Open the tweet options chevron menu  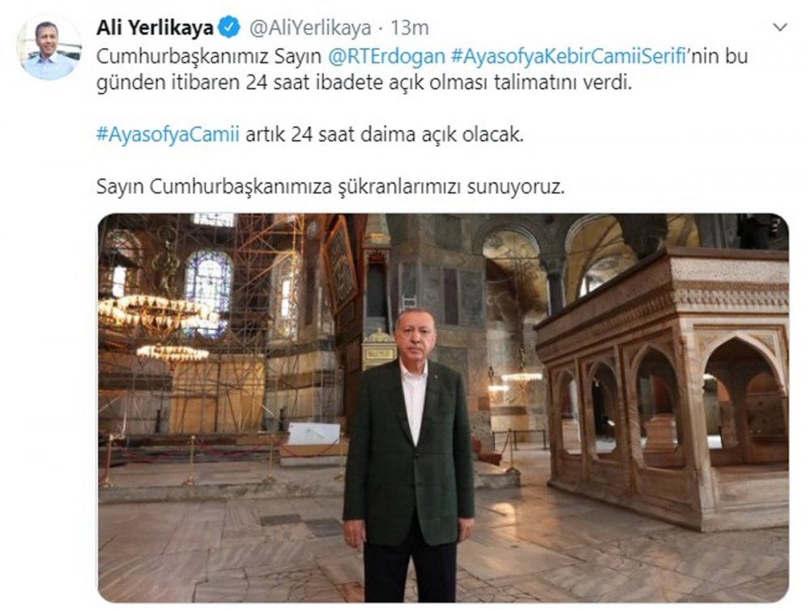click(779, 27)
